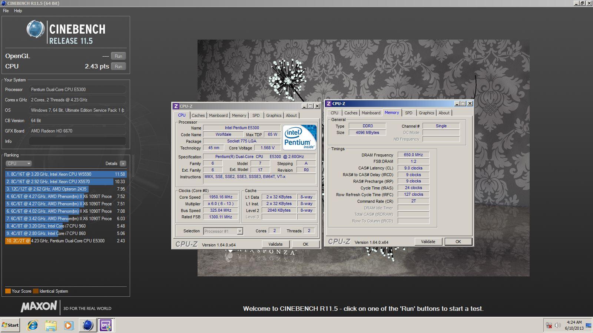Viewport: 593px width, 333px height.
Task: Open Caches tab in Memory CPU-Z window
Action: (x=351, y=113)
